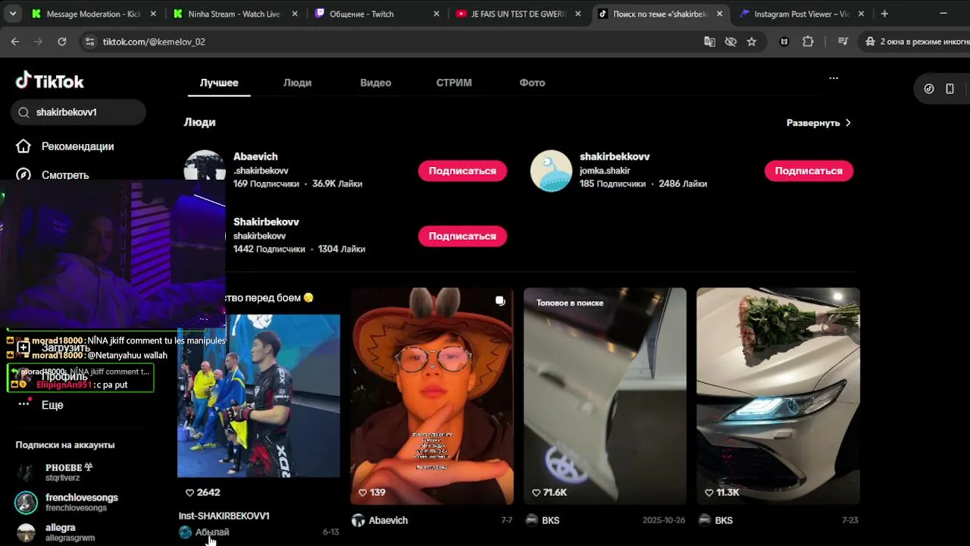Go back using the browser back arrow

(15, 42)
